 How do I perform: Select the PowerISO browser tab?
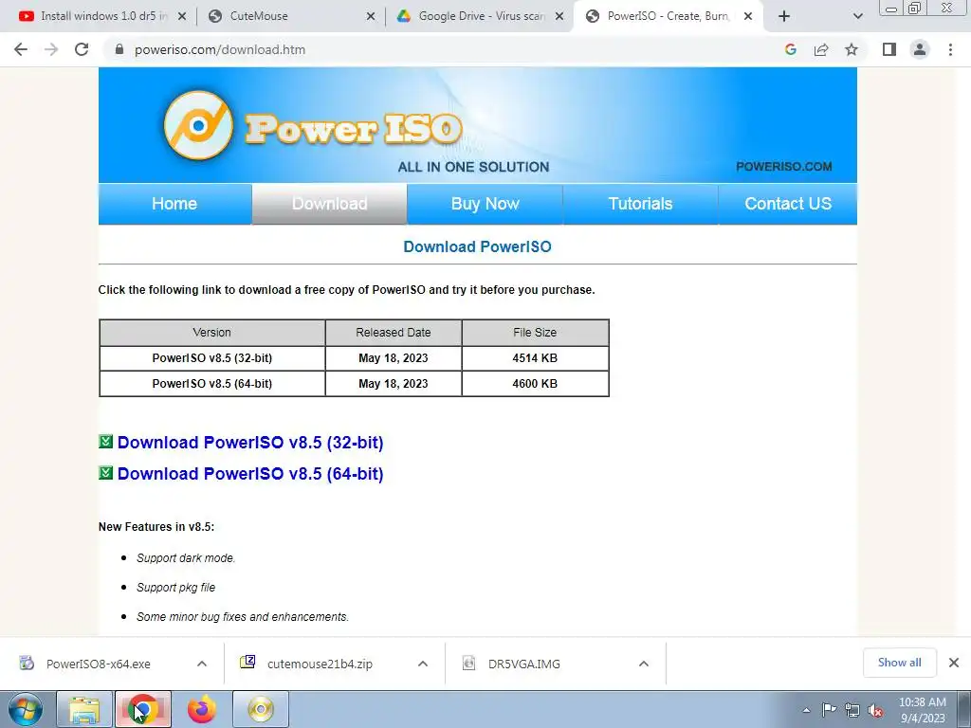(669, 16)
